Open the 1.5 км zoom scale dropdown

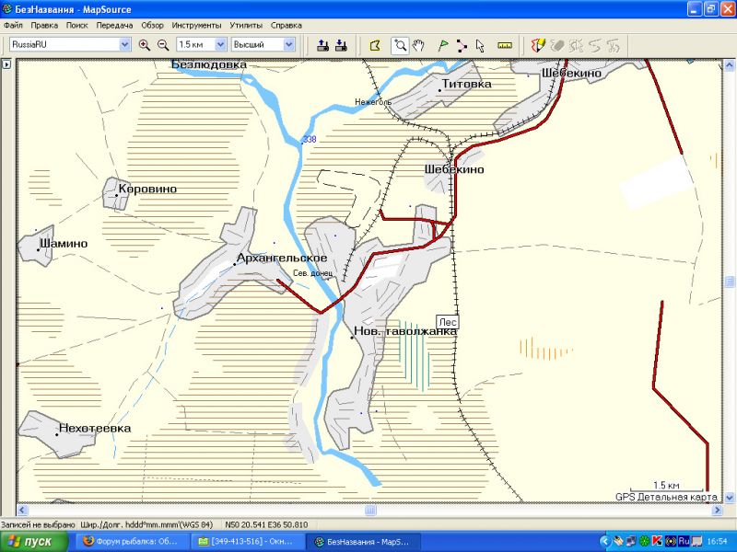[x=220, y=44]
